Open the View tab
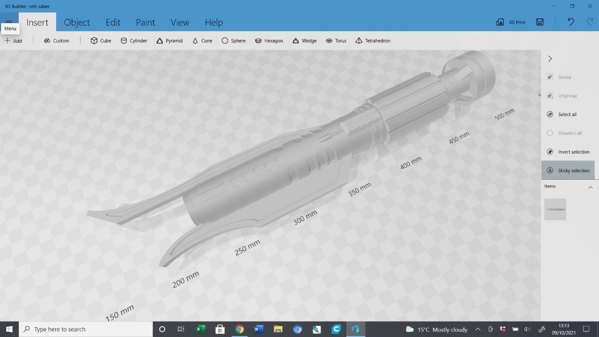 tap(180, 22)
